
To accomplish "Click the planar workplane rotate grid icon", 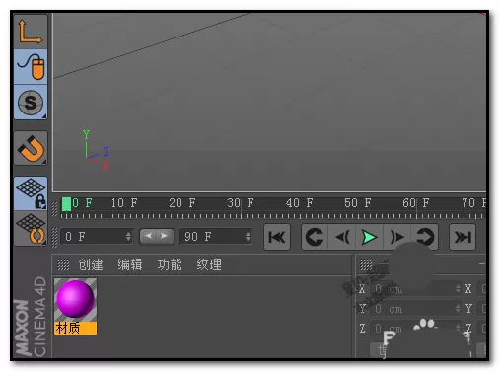I will pos(31,228).
